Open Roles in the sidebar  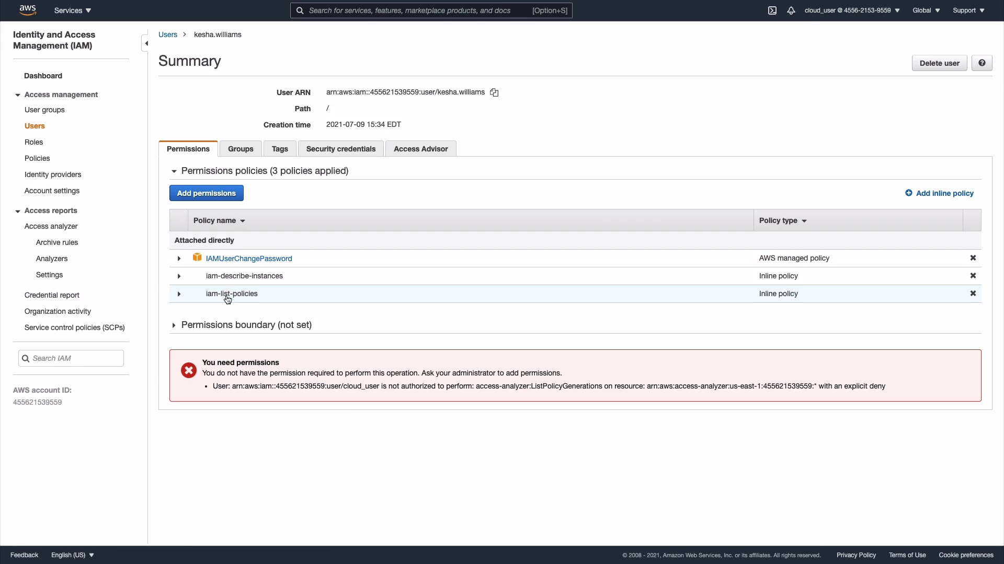[x=33, y=142]
